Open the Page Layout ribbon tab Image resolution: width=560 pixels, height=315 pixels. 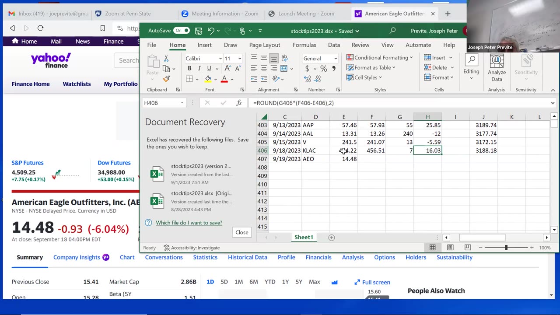[265, 45]
